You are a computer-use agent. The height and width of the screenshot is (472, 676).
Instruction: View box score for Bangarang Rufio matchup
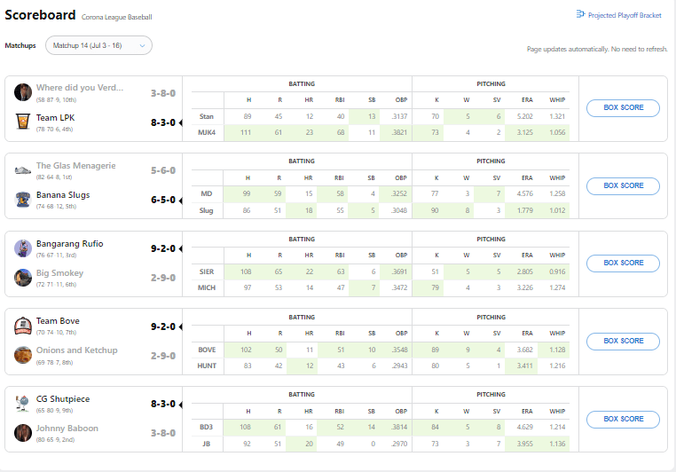(623, 263)
